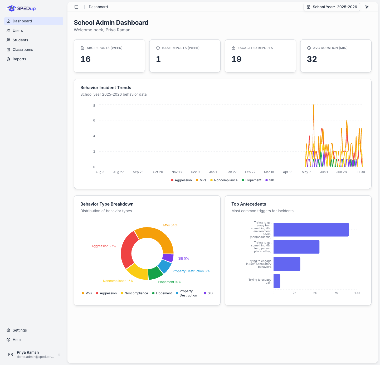The width and height of the screenshot is (380, 365).
Task: Open the Students section
Action: (x=34, y=40)
